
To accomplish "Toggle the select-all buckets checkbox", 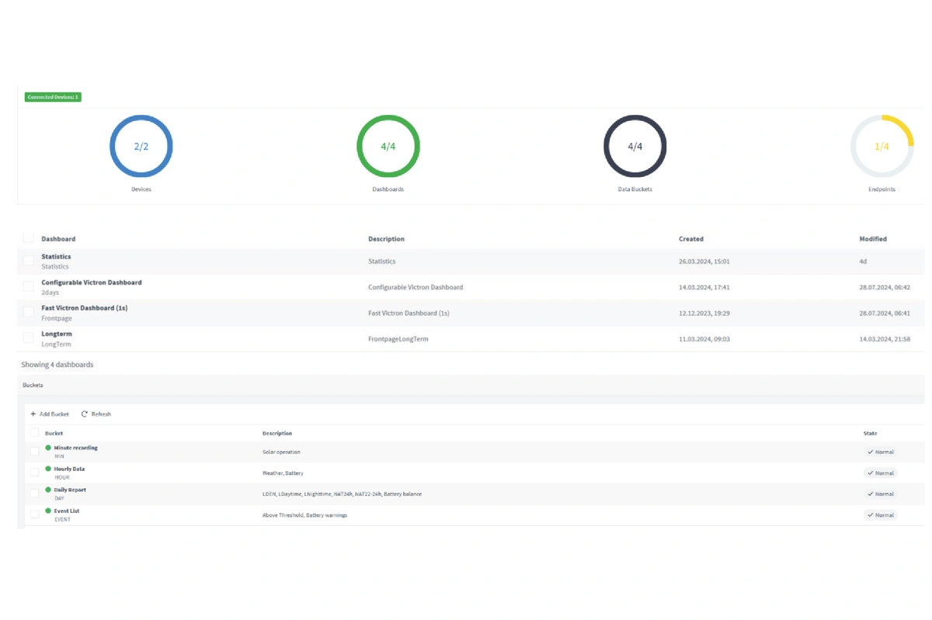I will 34,433.
